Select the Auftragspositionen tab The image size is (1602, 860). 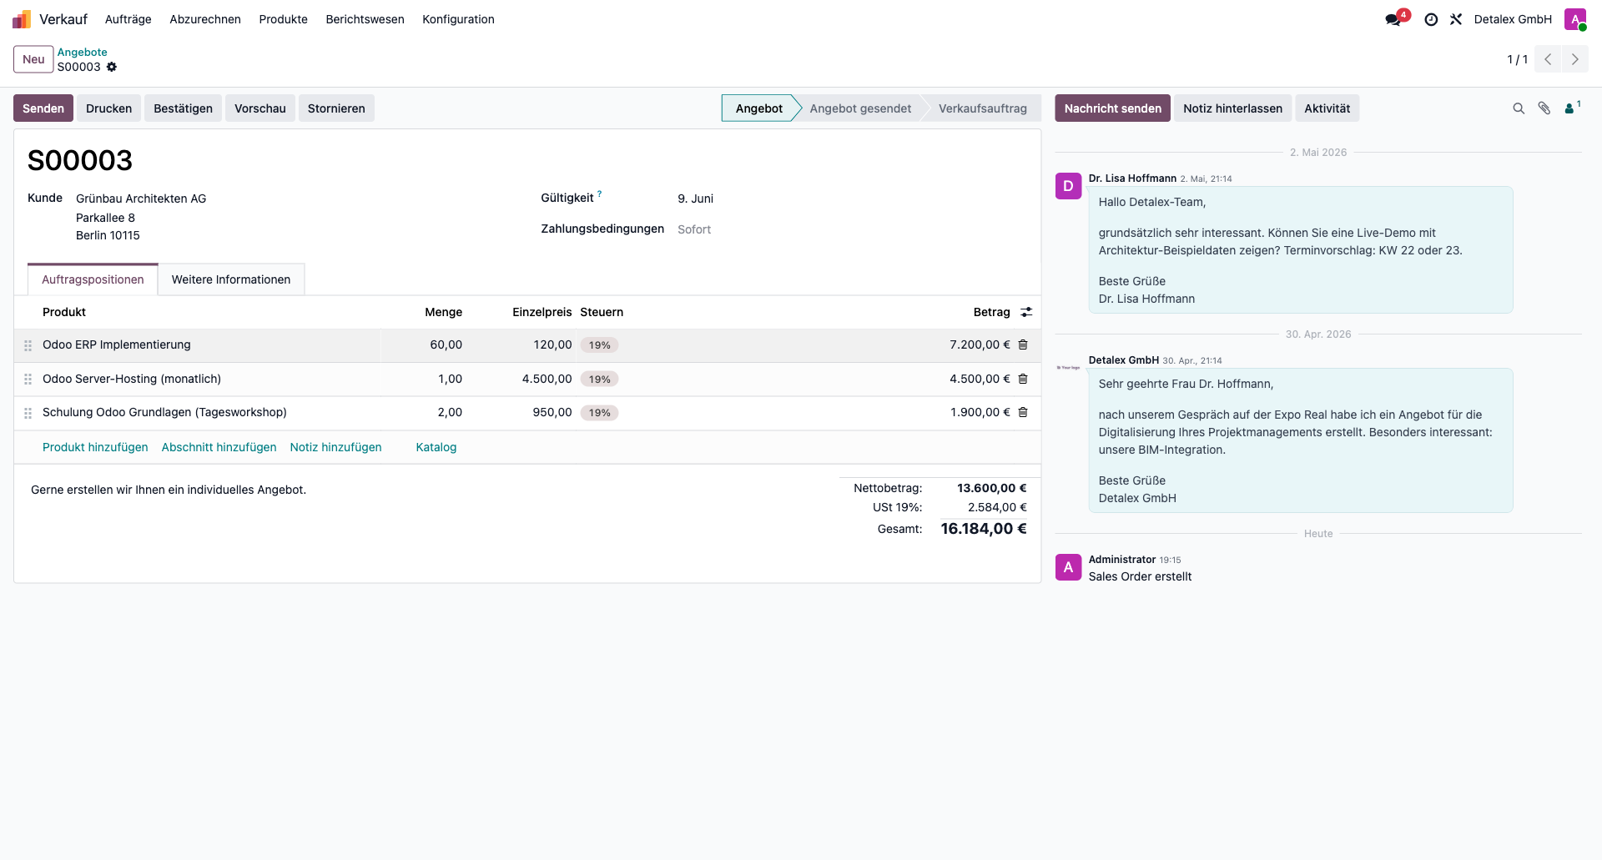point(93,279)
